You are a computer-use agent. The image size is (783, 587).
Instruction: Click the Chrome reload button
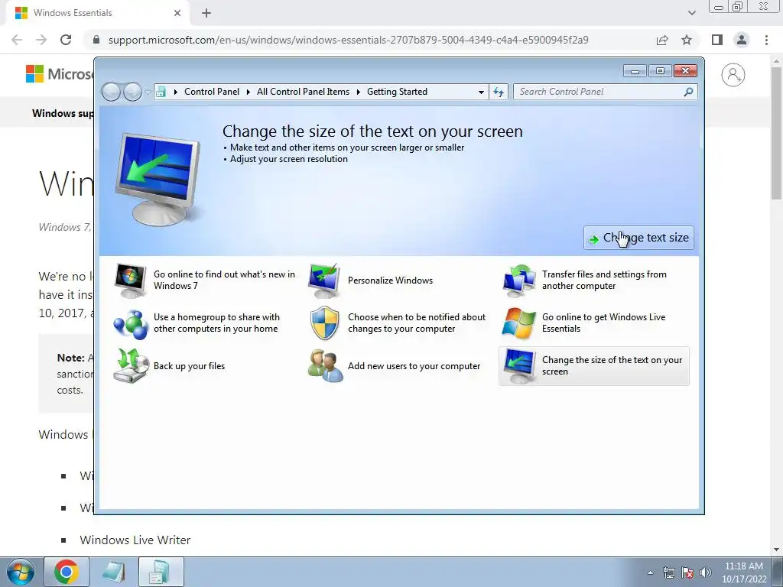pyautogui.click(x=66, y=40)
